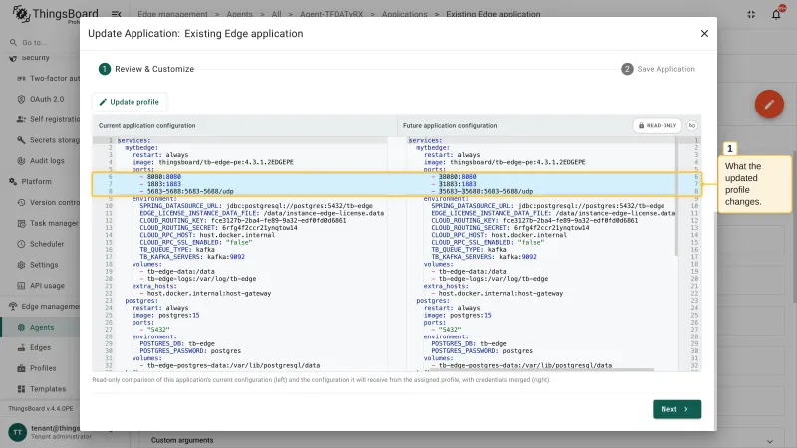Click host.docker.internal:host-gateway line in future config
The height and width of the screenshot is (448, 797).
pos(501,293)
